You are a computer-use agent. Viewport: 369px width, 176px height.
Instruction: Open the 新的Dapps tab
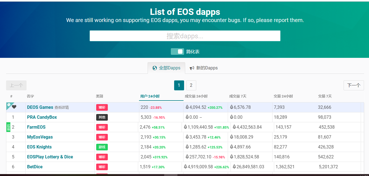(204, 68)
